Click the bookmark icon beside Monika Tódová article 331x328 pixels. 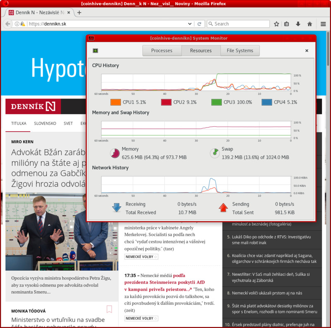pyautogui.click(x=109, y=309)
